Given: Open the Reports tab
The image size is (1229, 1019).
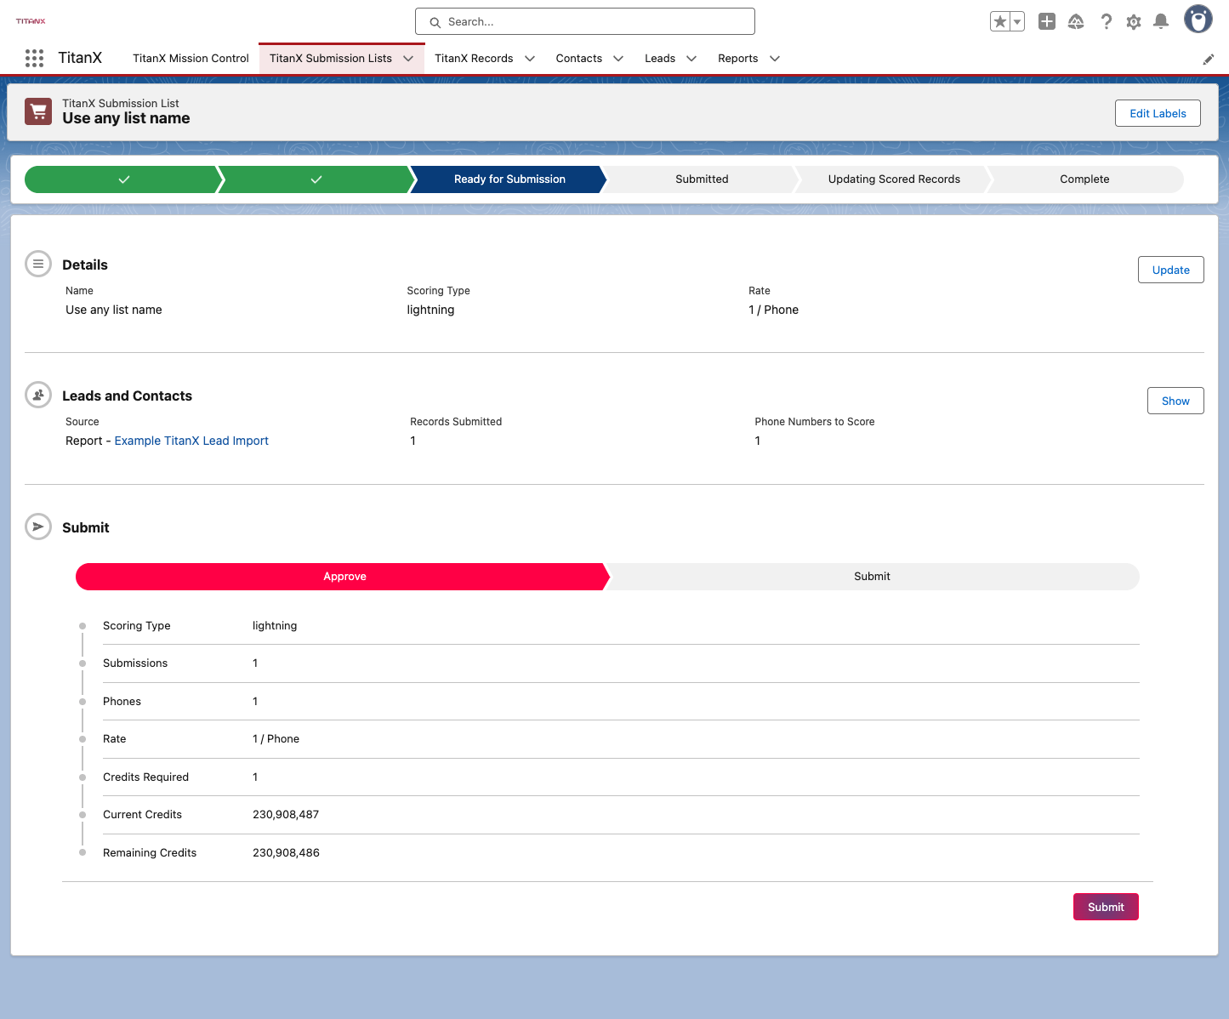Looking at the screenshot, I should [x=738, y=59].
